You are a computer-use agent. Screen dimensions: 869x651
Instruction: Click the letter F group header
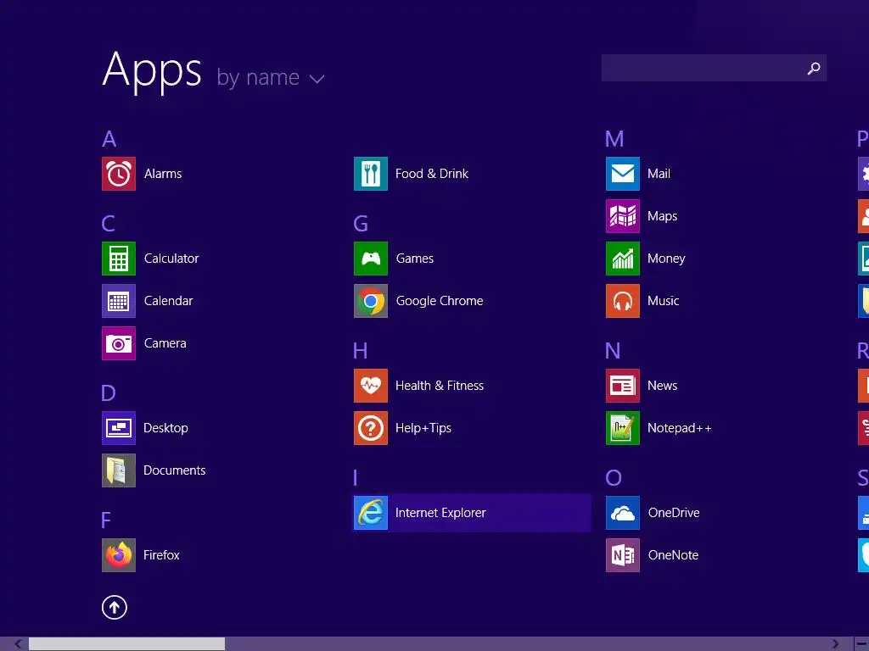pyautogui.click(x=106, y=520)
